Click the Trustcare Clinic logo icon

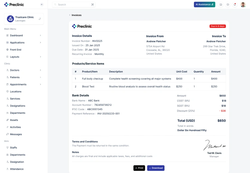pos(10,19)
